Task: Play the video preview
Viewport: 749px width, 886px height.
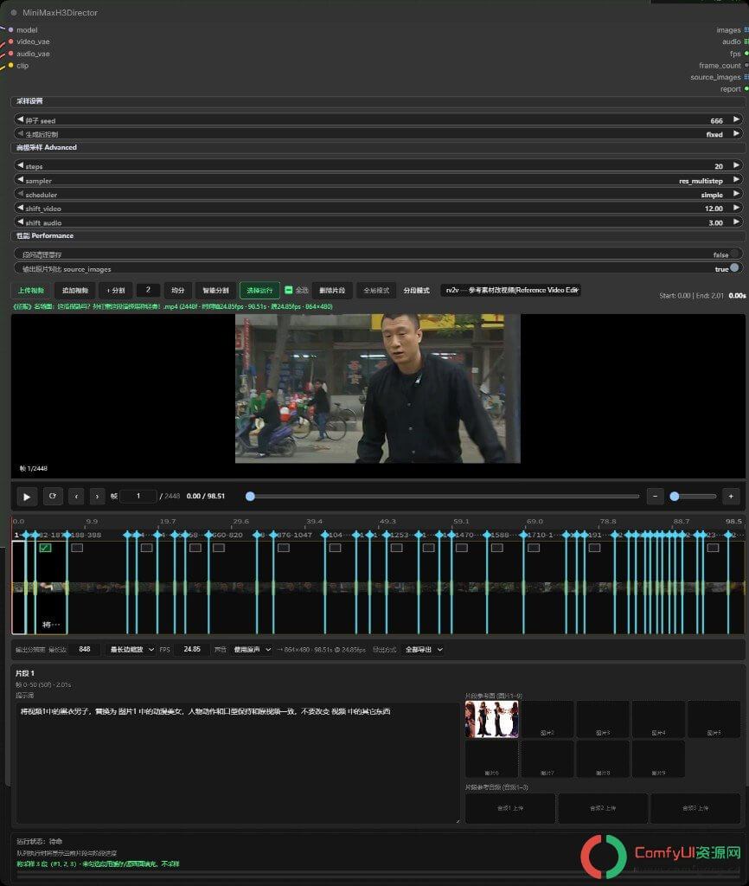Action: point(27,496)
